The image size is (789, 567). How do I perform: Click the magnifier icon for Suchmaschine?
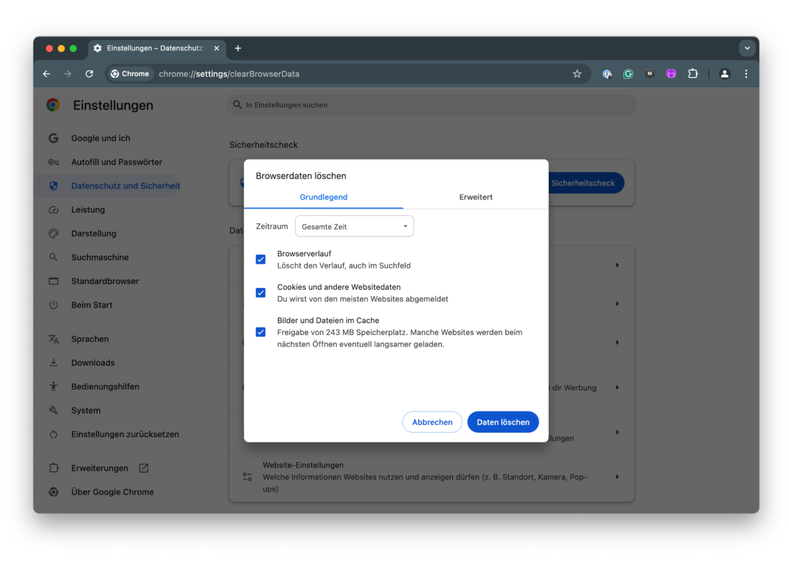(x=54, y=257)
